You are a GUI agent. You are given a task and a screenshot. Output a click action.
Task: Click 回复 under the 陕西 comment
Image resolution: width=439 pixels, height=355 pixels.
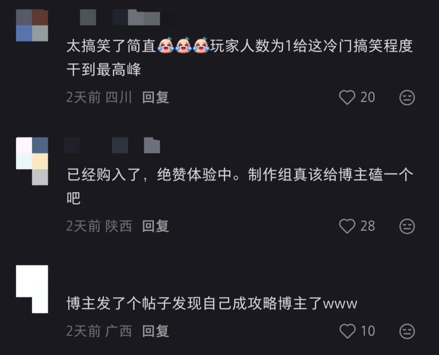coord(155,226)
